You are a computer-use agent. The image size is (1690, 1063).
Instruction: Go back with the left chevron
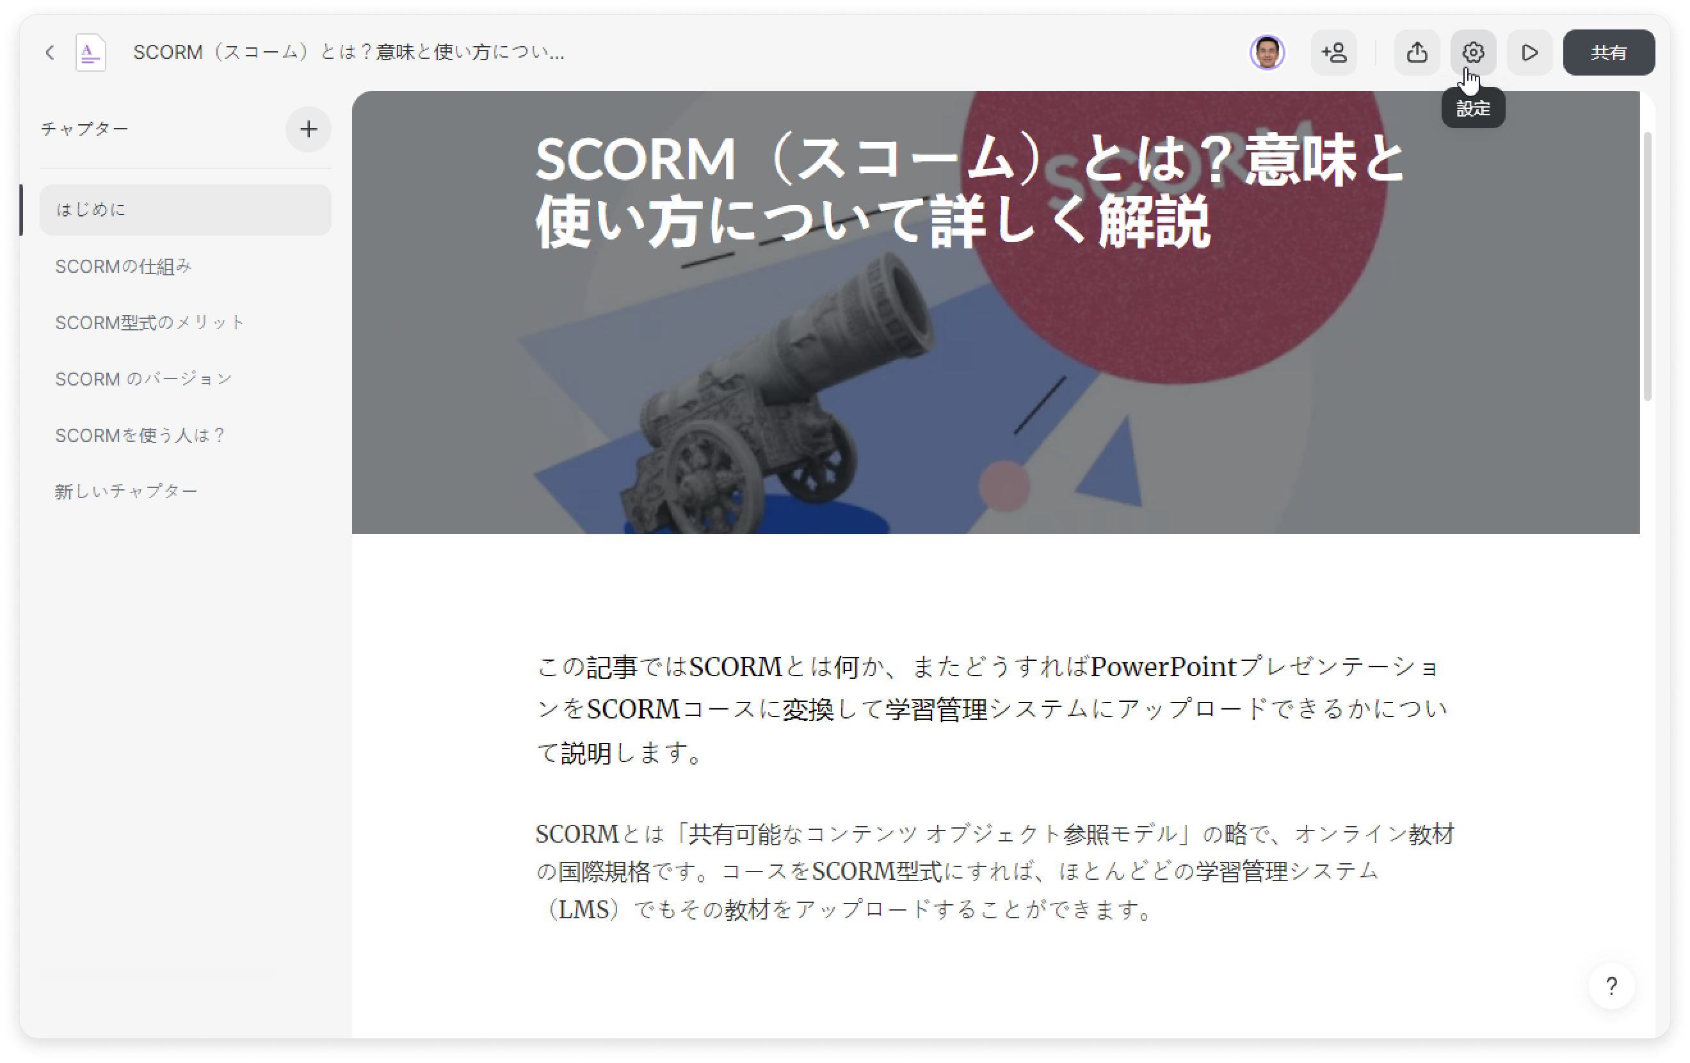[x=49, y=53]
